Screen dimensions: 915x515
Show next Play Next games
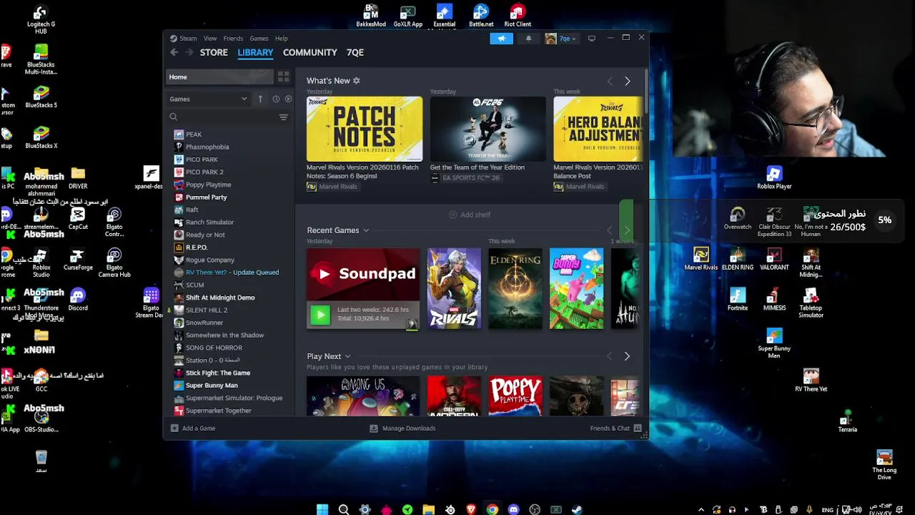coord(627,356)
